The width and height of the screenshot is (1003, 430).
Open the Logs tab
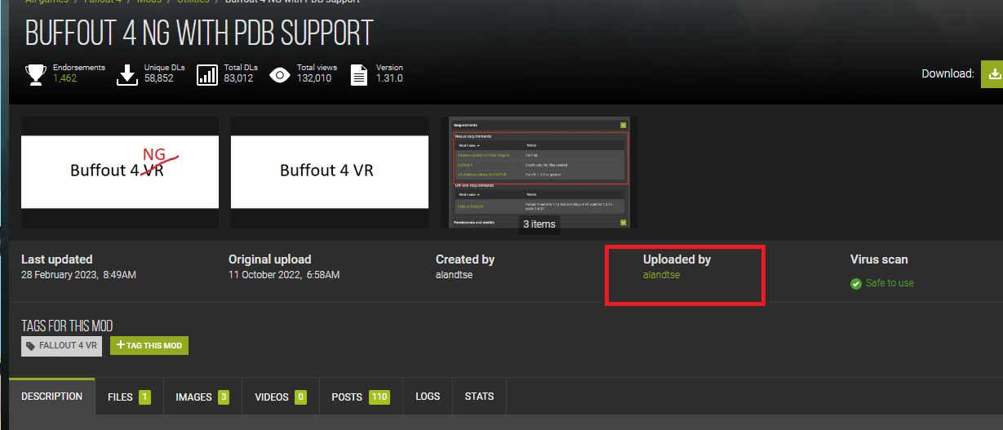pyautogui.click(x=428, y=397)
